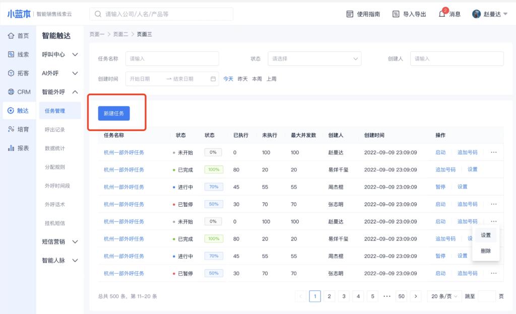Open the 报表 reports chart icon
The image size is (516, 314).
pos(11,148)
